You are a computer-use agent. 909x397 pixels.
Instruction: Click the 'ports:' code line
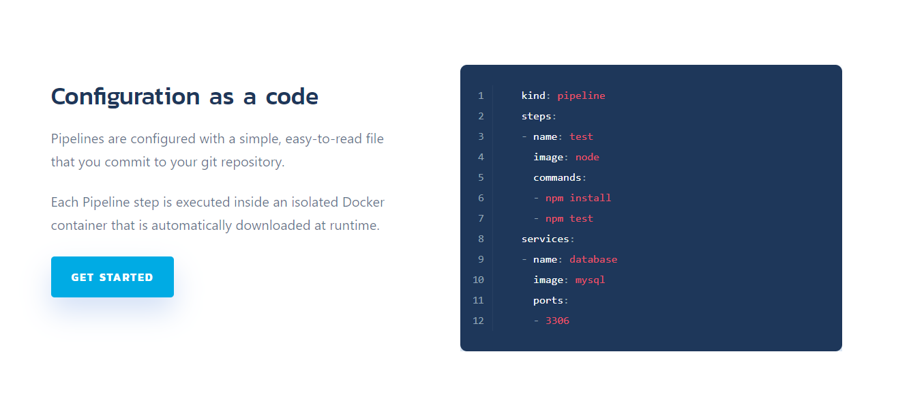pos(551,300)
